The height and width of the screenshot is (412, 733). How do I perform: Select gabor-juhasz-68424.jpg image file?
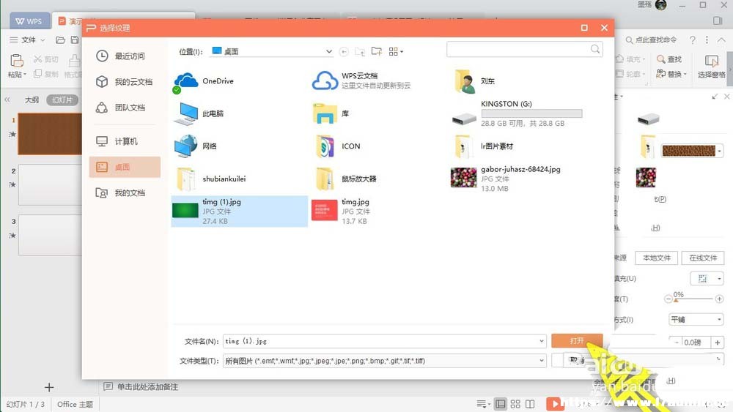[506, 179]
